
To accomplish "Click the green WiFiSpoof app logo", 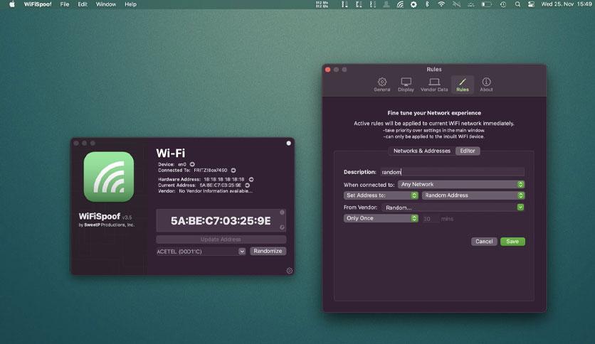I will [x=109, y=176].
